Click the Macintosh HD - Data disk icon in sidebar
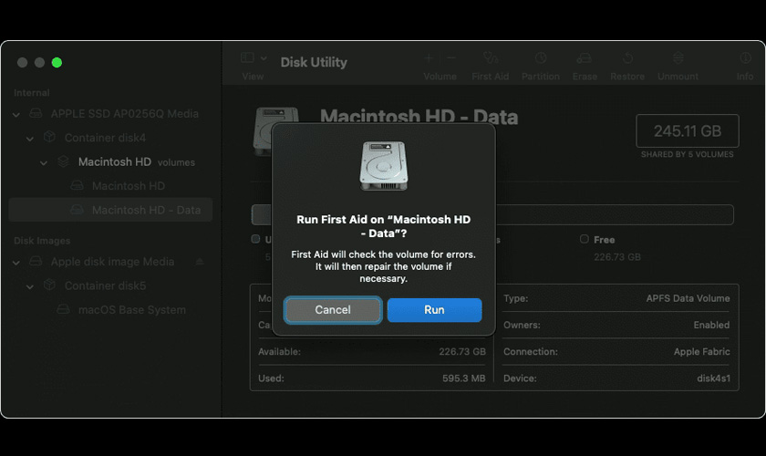Screen dimensions: 766x456 (77, 210)
